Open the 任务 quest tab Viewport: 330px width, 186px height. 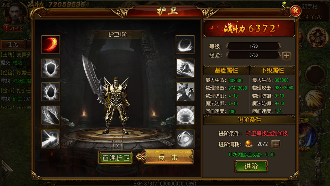13,44
